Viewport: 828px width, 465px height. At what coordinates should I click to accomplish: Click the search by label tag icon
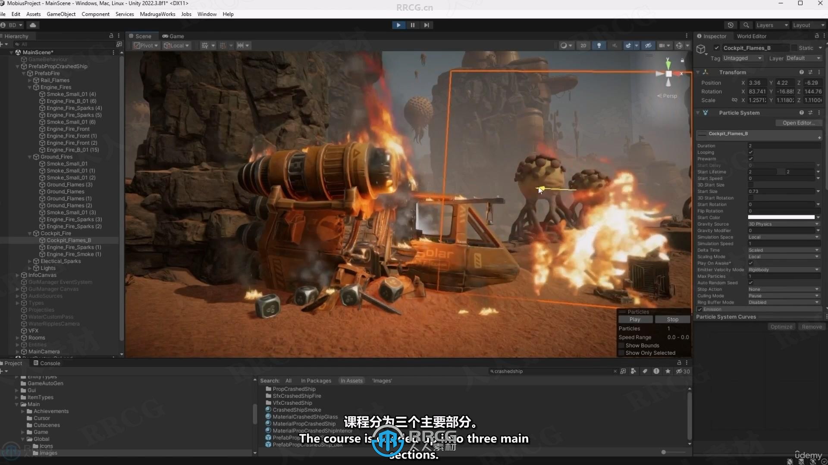pos(645,371)
